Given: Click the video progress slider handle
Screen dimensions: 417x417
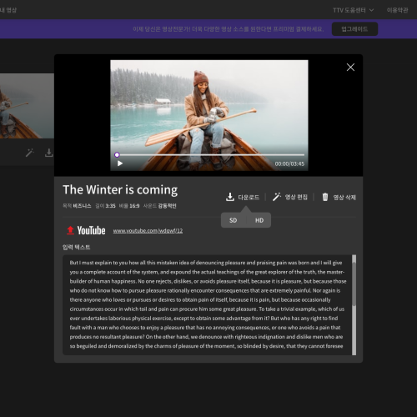Looking at the screenshot, I should [x=117, y=155].
